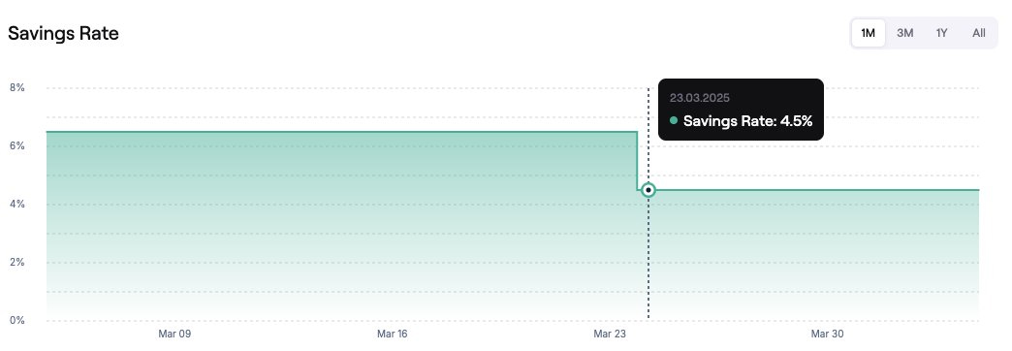Click the 6% y-axis label
Screen dimensions: 1012x351
pos(16,145)
